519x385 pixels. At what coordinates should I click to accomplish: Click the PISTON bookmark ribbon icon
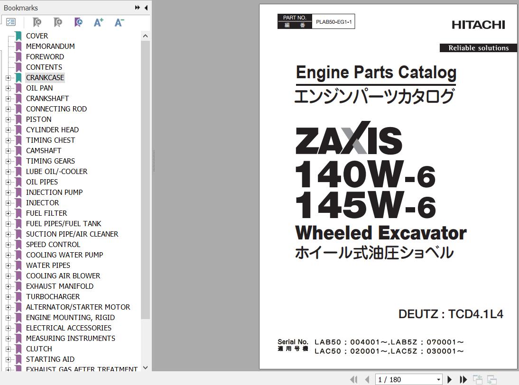pos(19,119)
